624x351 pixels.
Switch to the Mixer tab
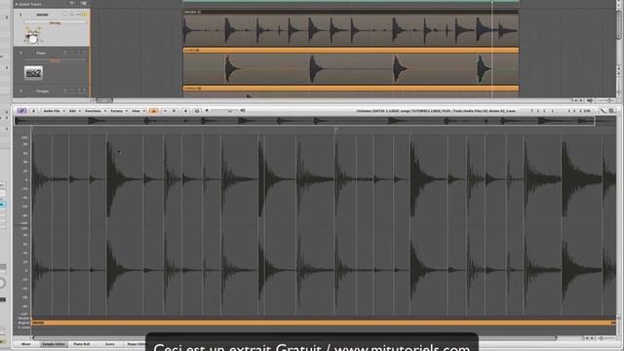tap(26, 344)
